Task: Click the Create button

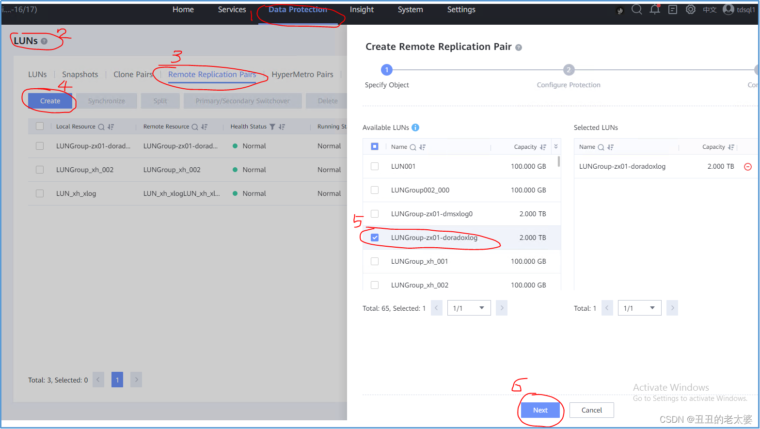Action: [x=50, y=101]
